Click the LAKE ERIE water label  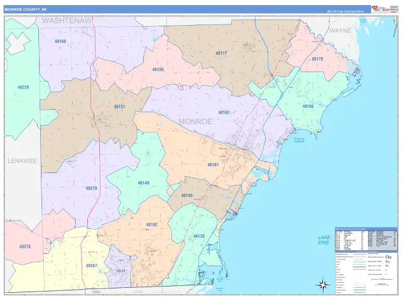(324, 240)
